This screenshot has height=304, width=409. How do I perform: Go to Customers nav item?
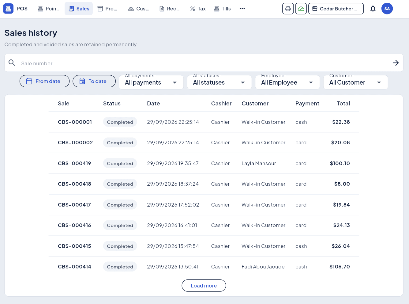(x=138, y=9)
